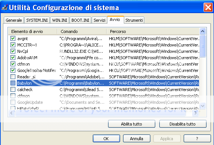Select the Avvio tab

pyautogui.click(x=116, y=20)
